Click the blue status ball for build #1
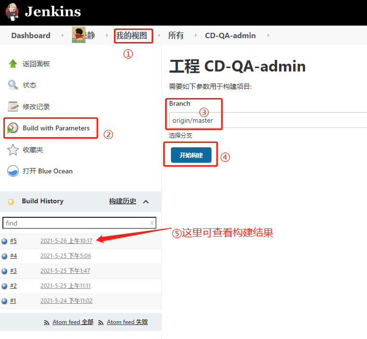 pyautogui.click(x=4, y=301)
